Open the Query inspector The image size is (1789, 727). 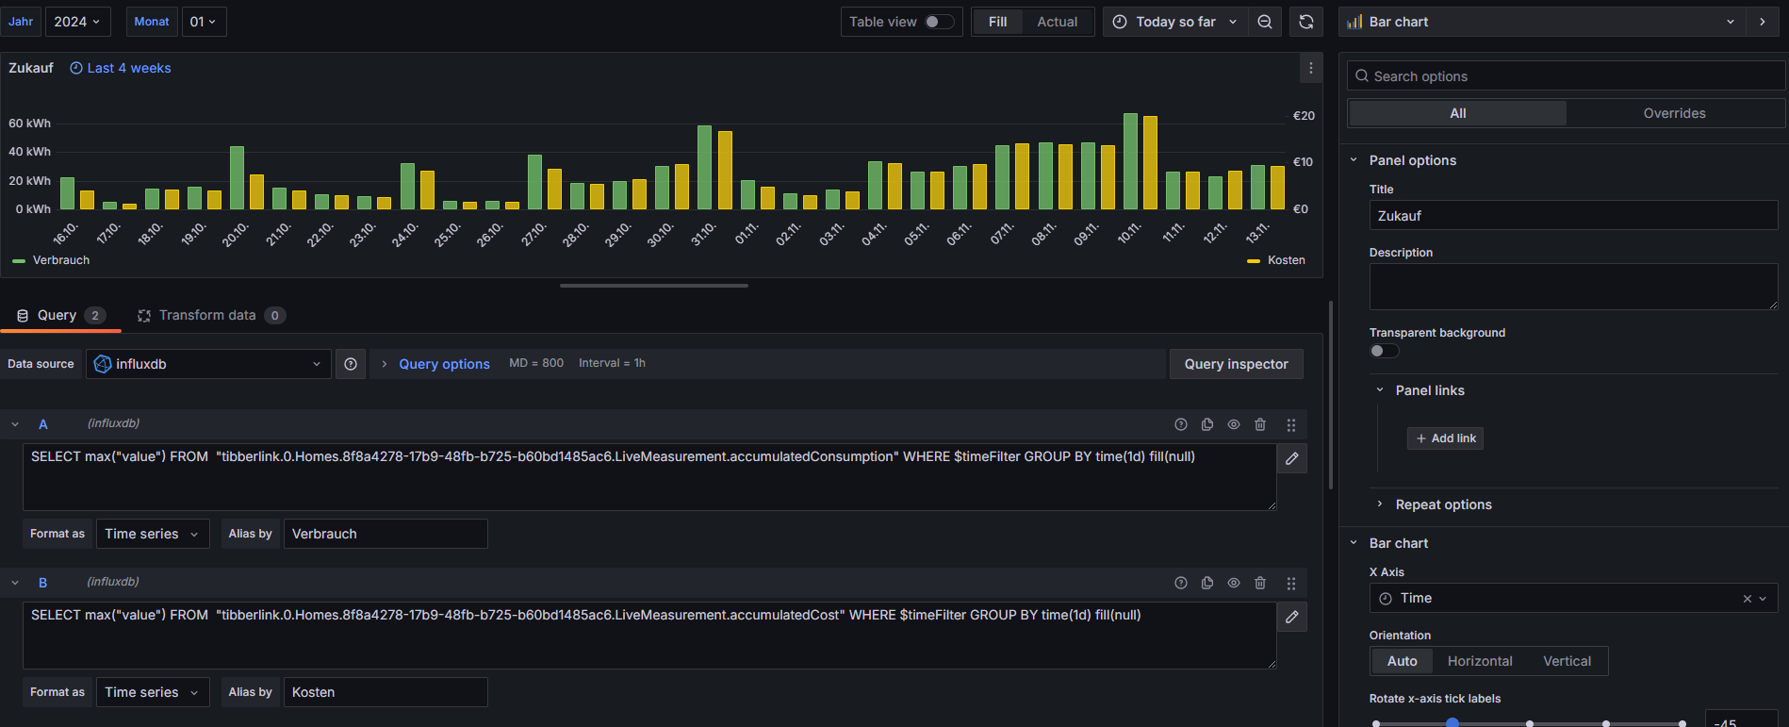coord(1236,364)
